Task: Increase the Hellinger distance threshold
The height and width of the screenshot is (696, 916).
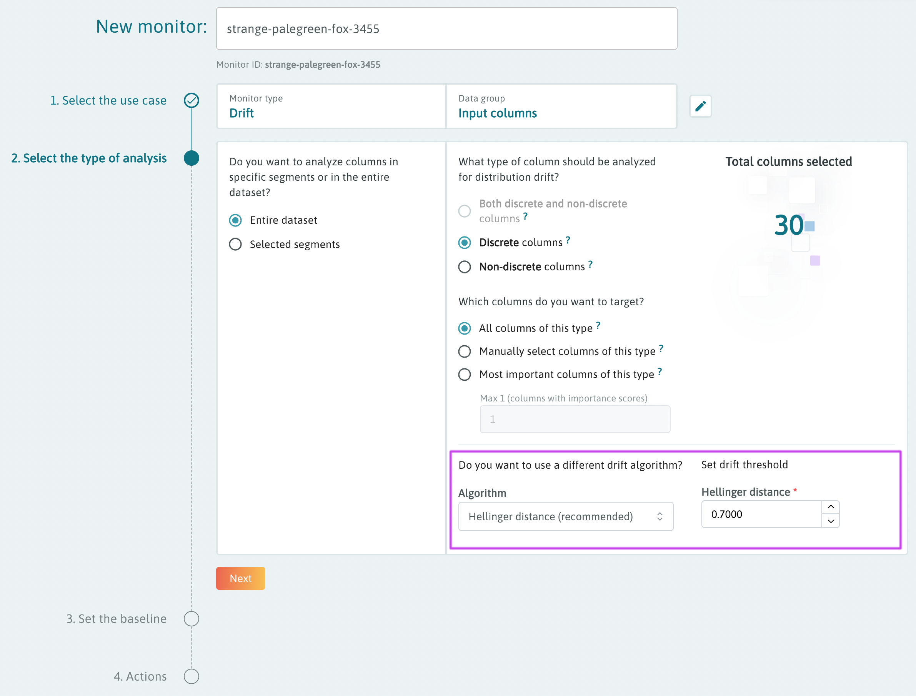Action: pos(830,507)
